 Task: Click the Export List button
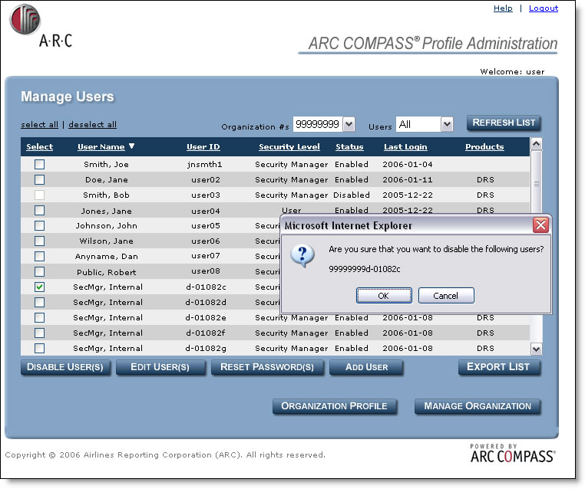pos(498,367)
